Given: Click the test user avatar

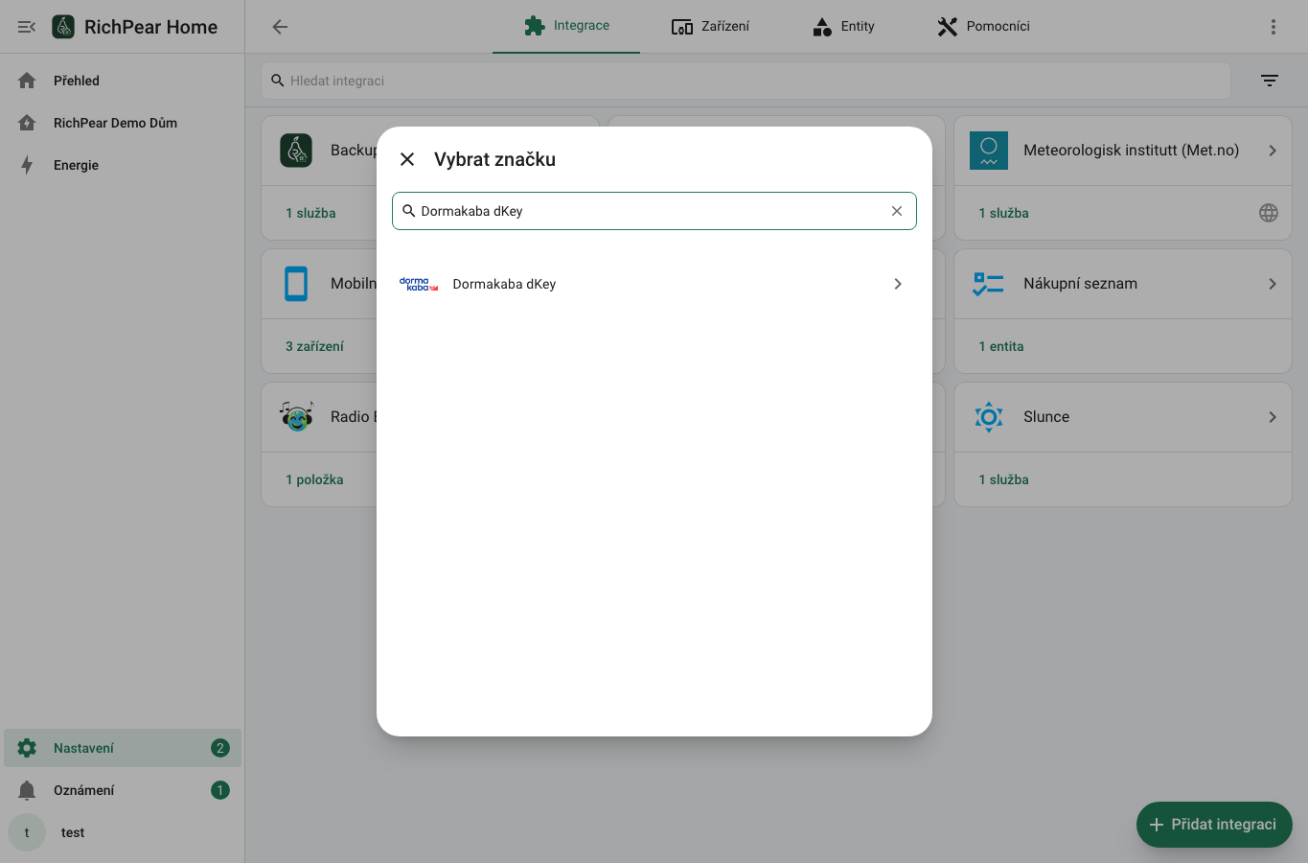Looking at the screenshot, I should click(27, 832).
